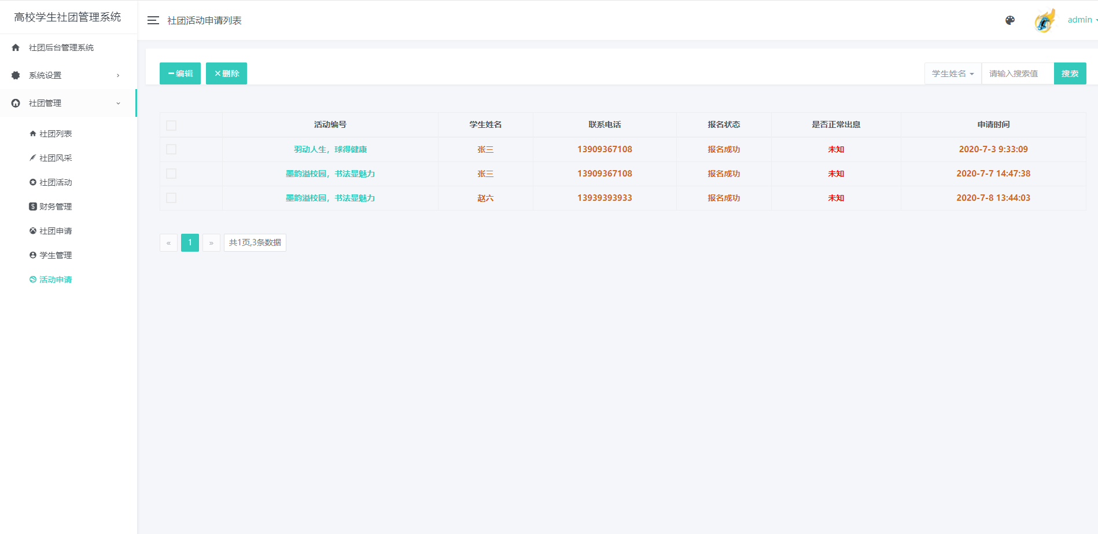1098x534 pixels.
Task: Click the 申请时间 column header
Action: (993, 124)
